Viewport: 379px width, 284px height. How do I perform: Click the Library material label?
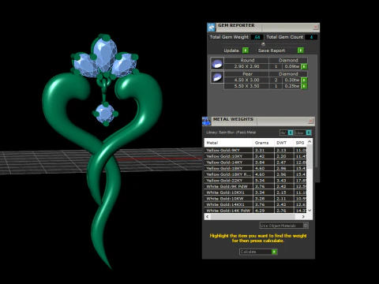(231, 133)
